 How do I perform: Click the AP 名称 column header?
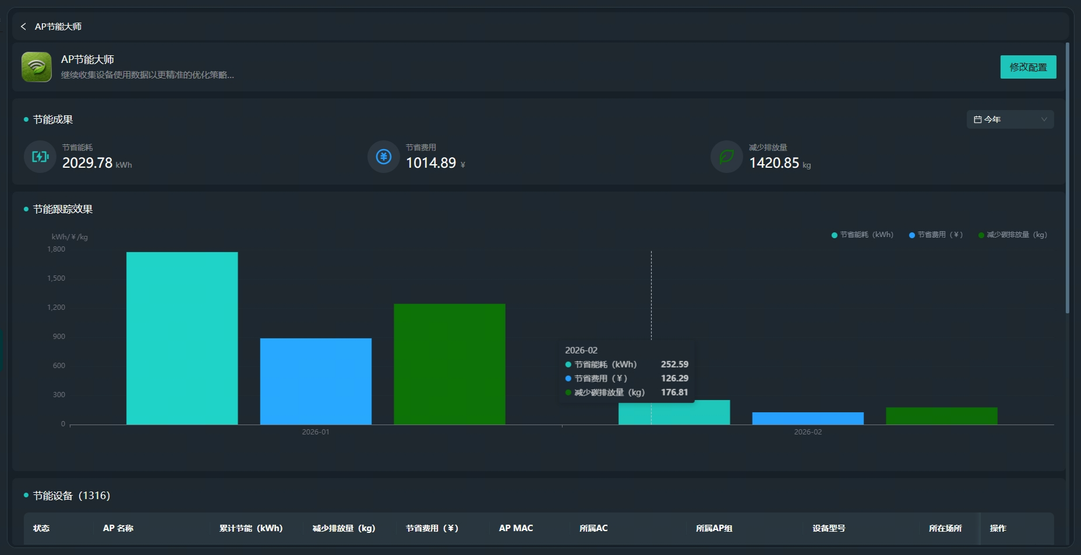(118, 528)
